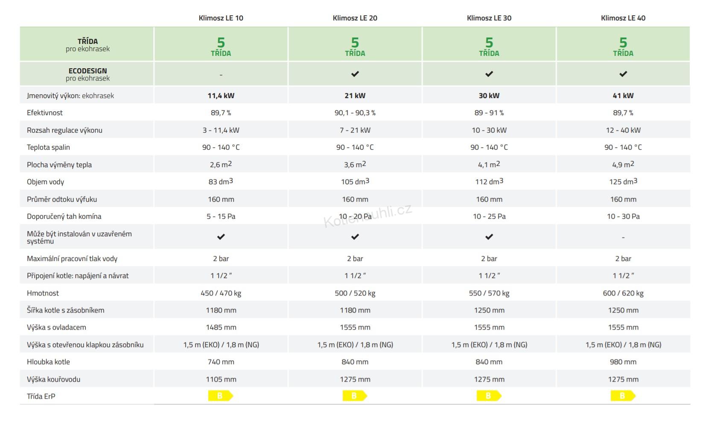Click the ErP class B badge for Klimosz LE 20
This screenshot has width=726, height=423.
click(354, 396)
